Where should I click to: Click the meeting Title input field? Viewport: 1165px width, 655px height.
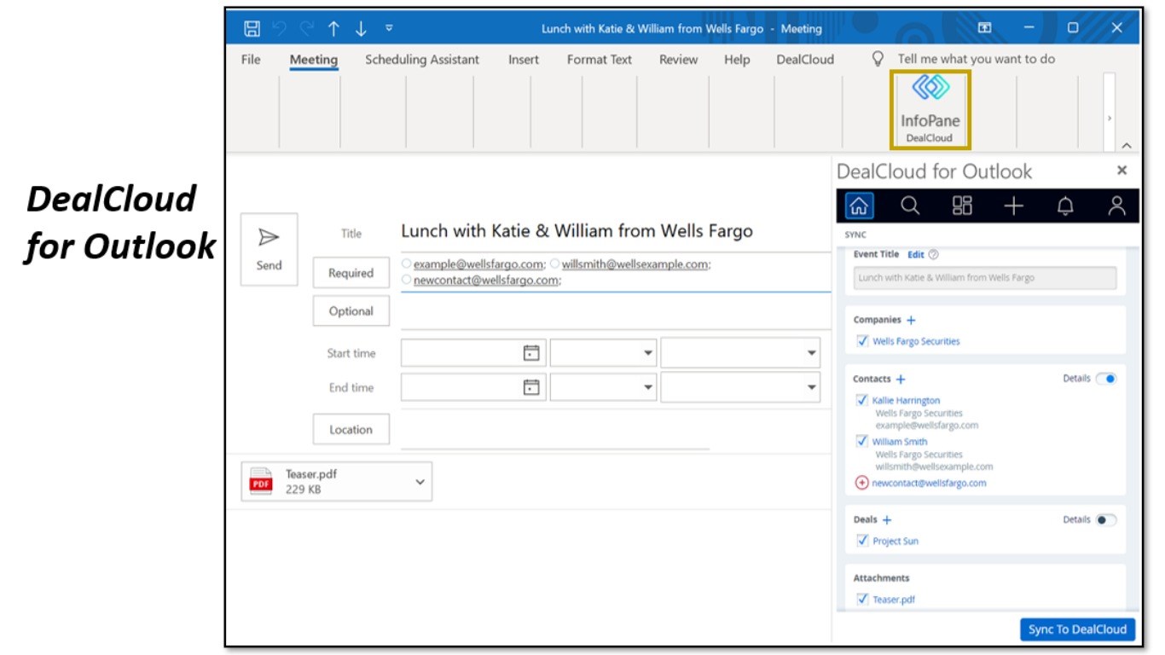(x=614, y=231)
